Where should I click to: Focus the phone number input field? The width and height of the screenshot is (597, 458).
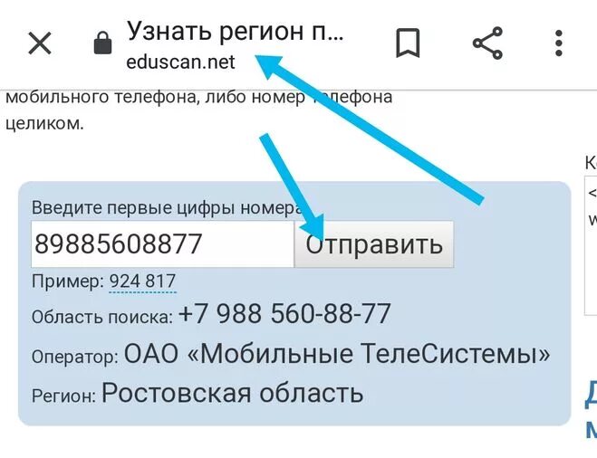(x=162, y=244)
